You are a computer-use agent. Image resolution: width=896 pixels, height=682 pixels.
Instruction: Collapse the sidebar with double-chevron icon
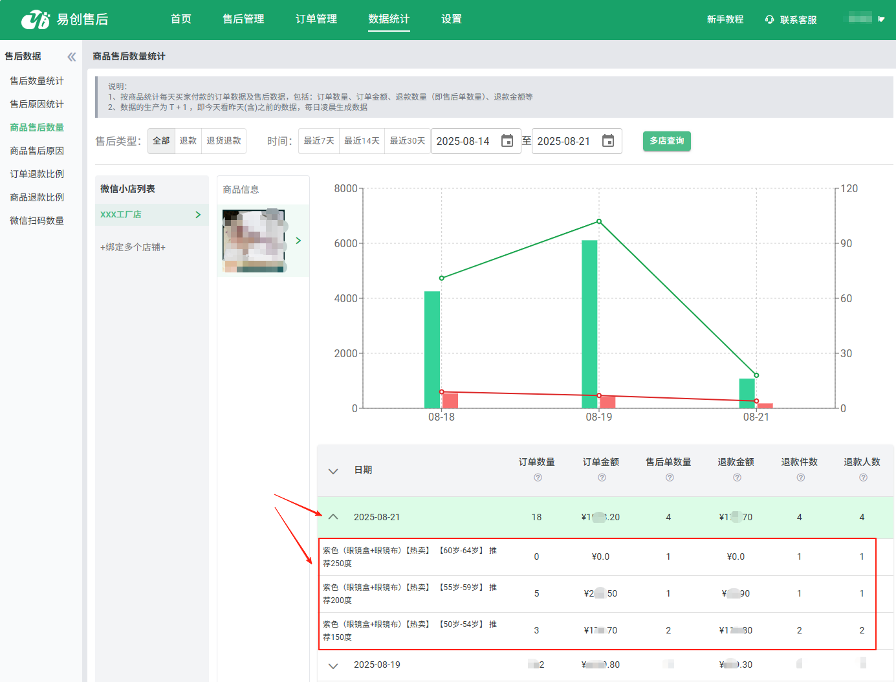72,57
